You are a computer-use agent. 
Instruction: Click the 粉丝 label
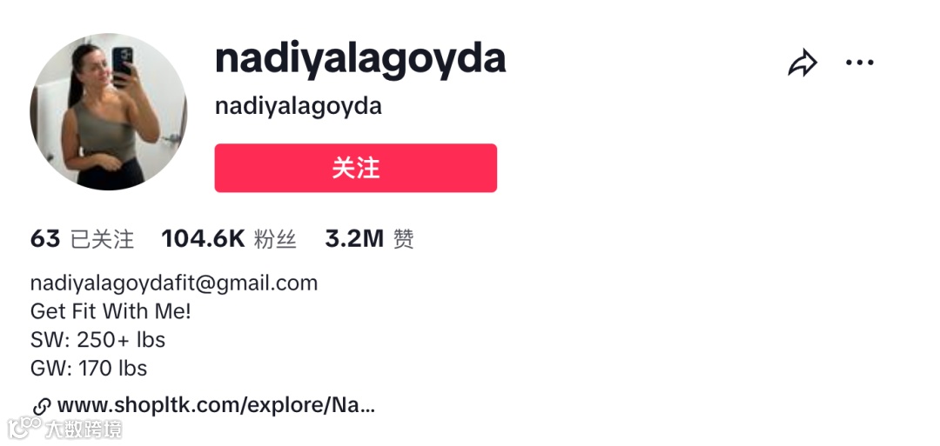[275, 239]
